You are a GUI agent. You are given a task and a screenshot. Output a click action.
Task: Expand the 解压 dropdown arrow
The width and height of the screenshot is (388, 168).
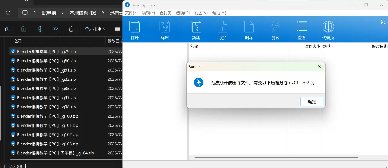(179, 27)
